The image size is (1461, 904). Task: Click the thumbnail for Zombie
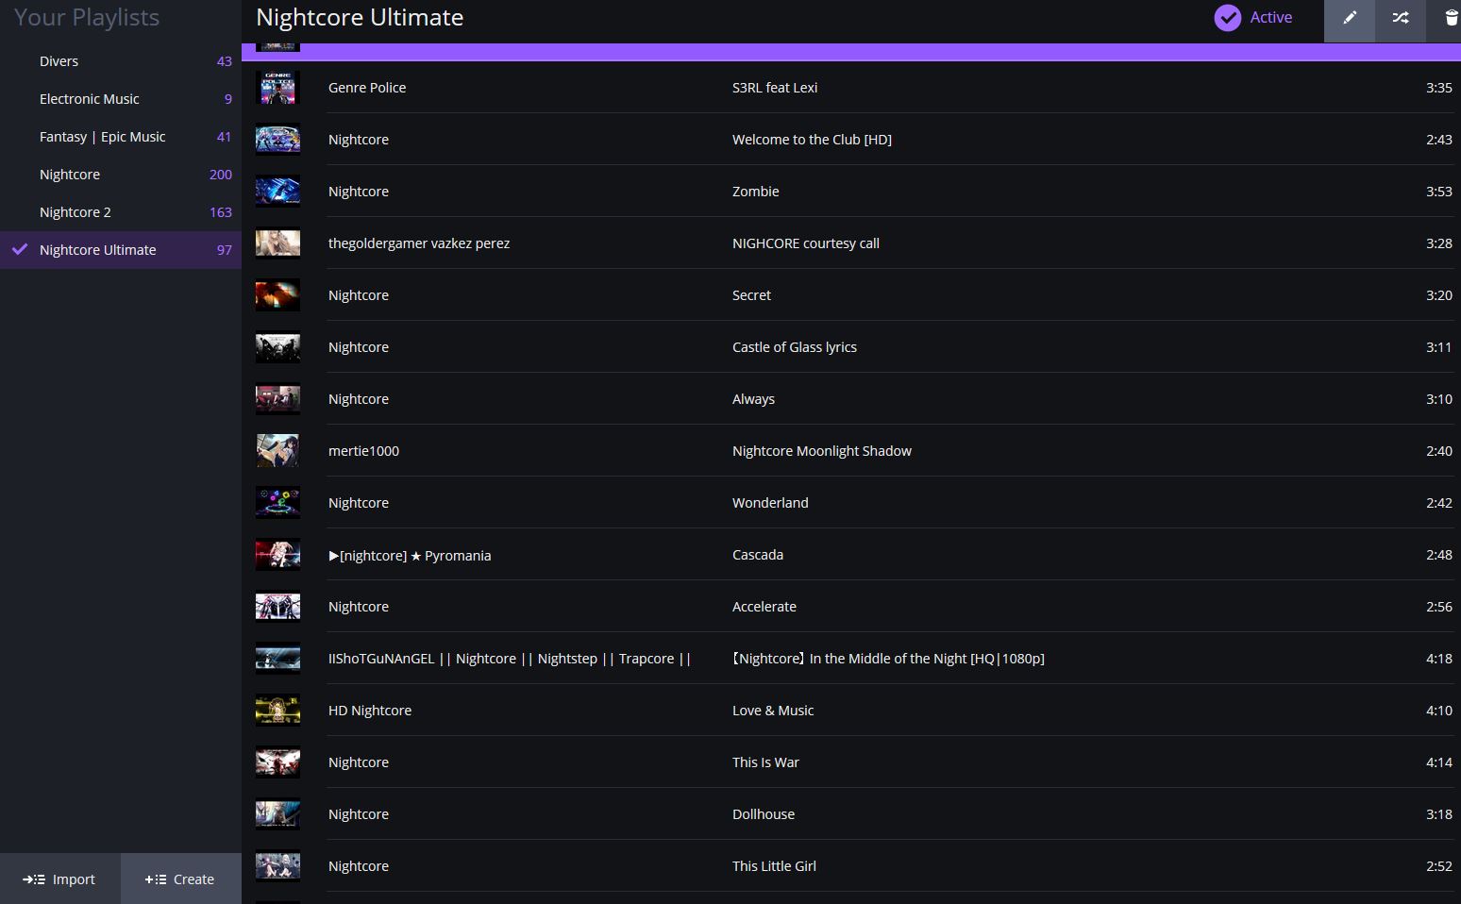(x=277, y=192)
